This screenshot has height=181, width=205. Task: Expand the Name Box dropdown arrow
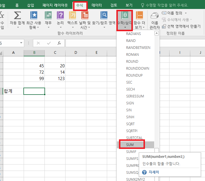[21, 43]
